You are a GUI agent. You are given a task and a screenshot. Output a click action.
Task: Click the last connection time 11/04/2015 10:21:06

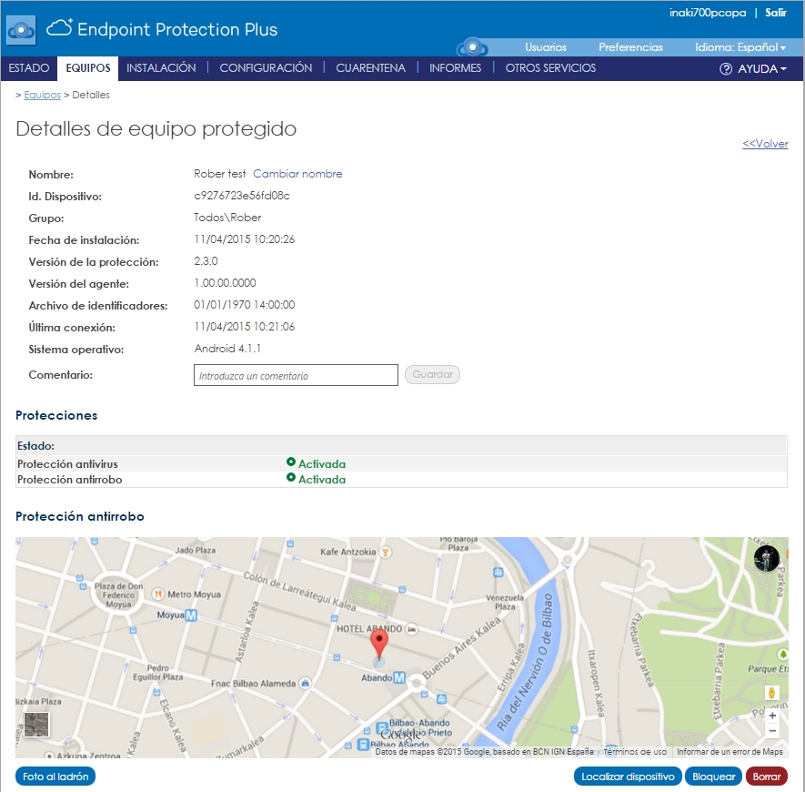[245, 327]
